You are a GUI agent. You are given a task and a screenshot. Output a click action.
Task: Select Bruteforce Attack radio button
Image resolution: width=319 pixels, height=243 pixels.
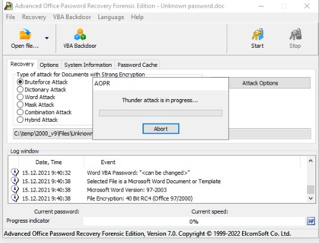[x=20, y=82]
